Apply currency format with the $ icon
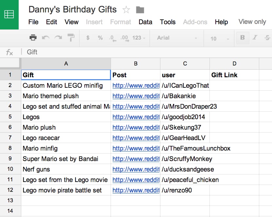 (88, 38)
